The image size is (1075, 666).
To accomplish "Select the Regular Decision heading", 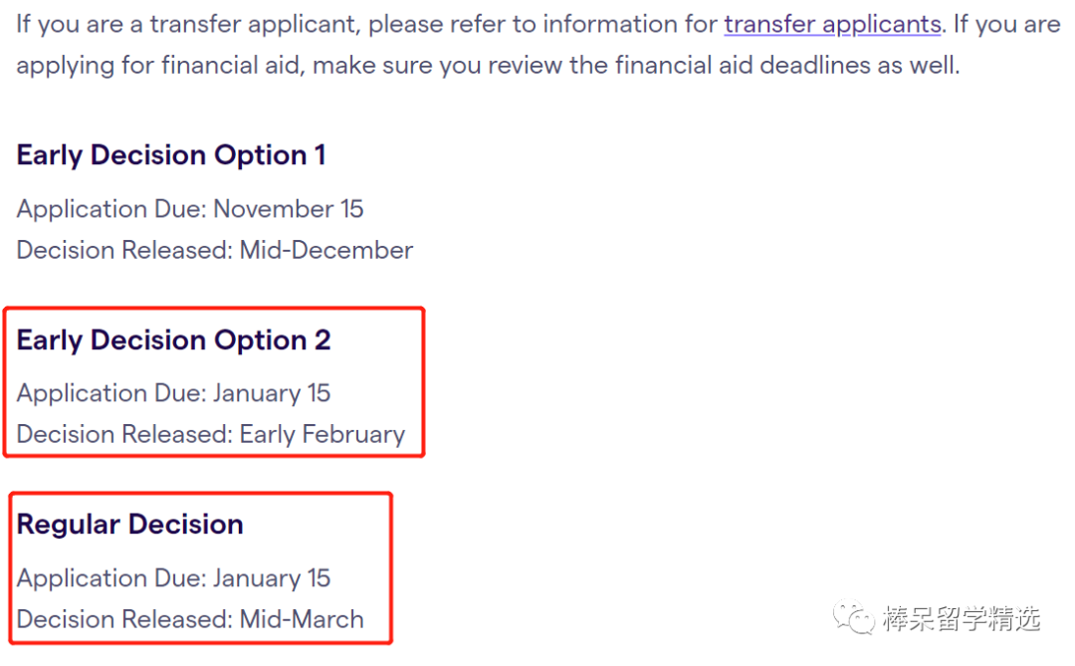I will coord(129,524).
